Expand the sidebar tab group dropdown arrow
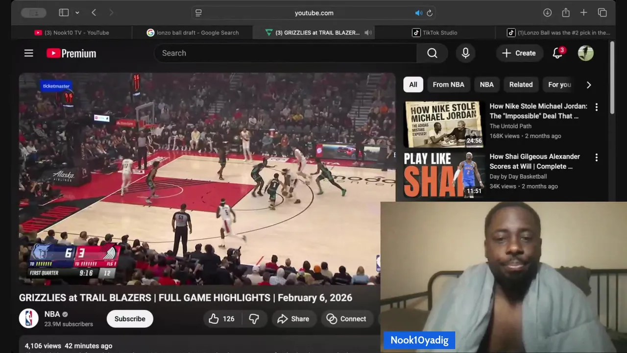The height and width of the screenshot is (353, 627). (x=77, y=13)
